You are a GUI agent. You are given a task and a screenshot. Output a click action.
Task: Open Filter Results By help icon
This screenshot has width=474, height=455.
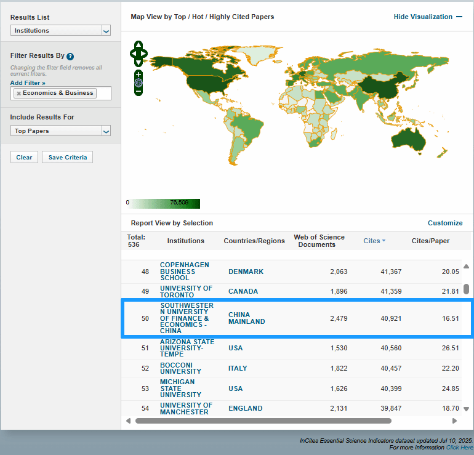tap(70, 56)
